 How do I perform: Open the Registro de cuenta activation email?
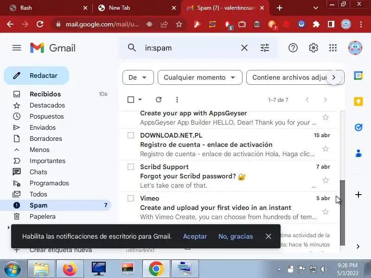point(228,145)
